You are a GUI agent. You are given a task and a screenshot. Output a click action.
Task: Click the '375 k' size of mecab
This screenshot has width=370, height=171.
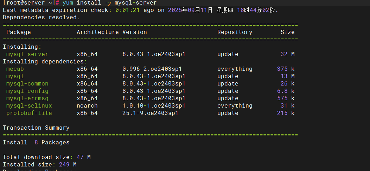(286, 69)
